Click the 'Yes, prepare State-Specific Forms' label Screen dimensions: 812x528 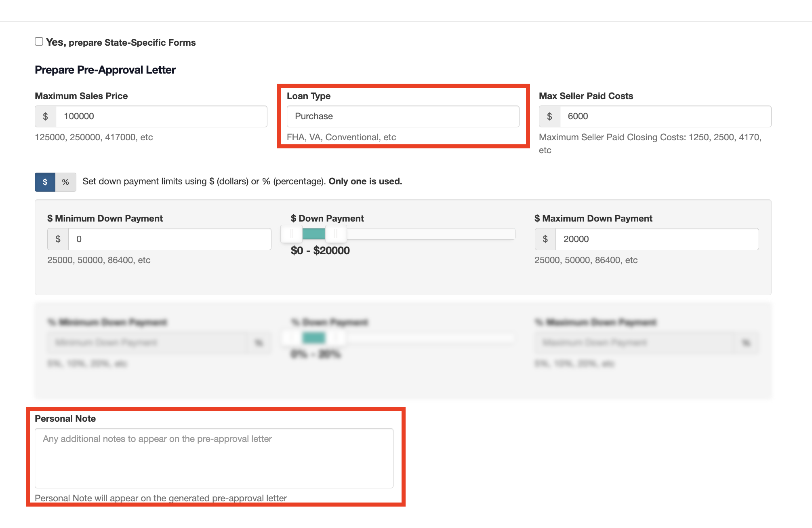(121, 42)
